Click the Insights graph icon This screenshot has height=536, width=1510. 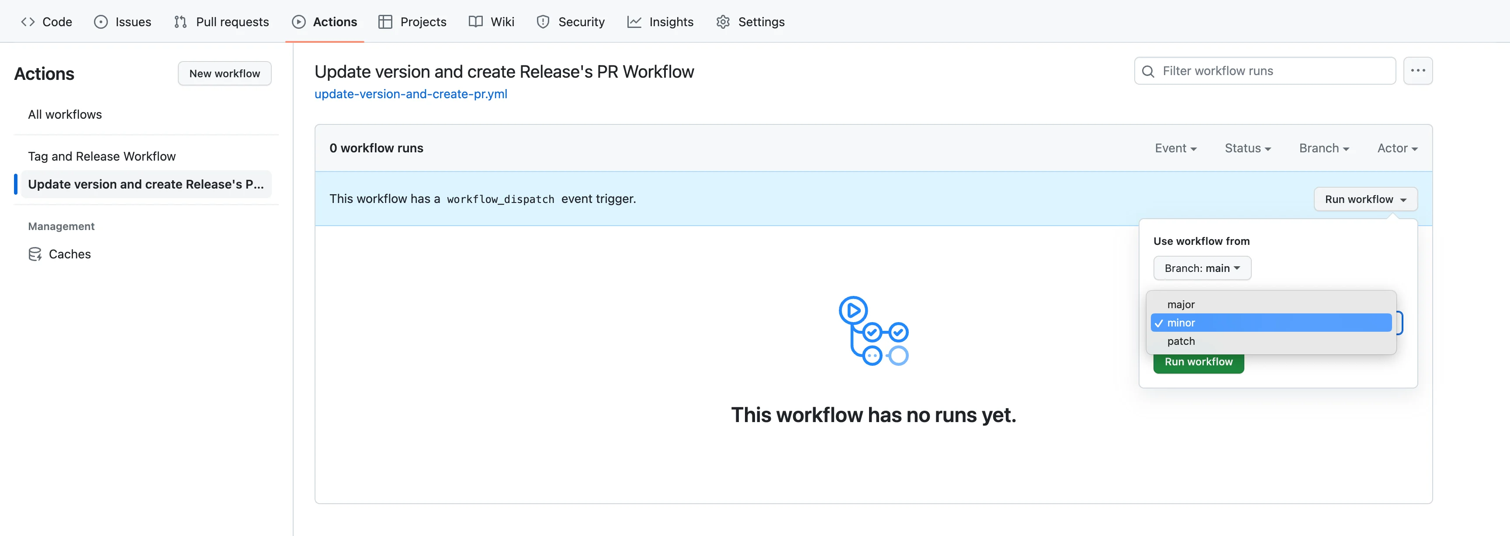(634, 22)
